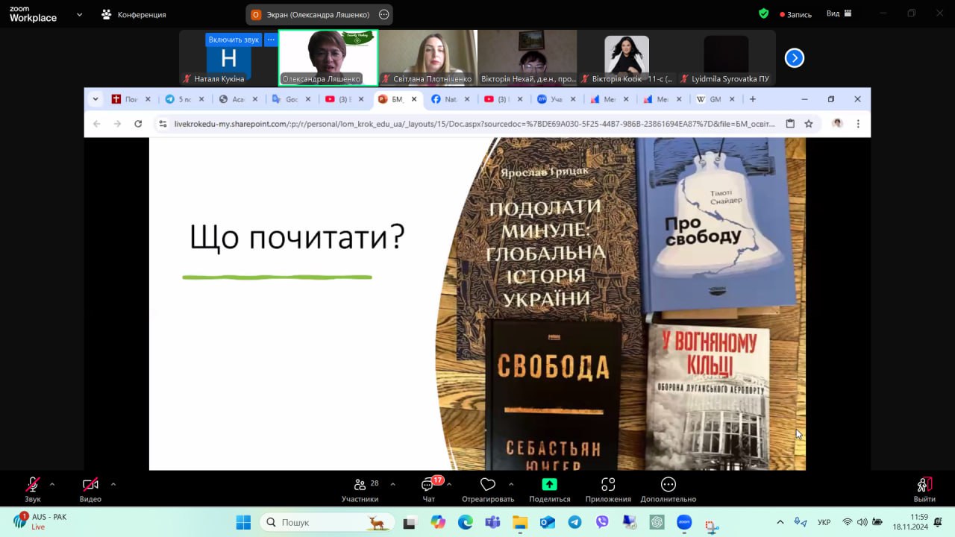Expand the arrow beside Отреагировать
This screenshot has width=955, height=537.
(511, 484)
